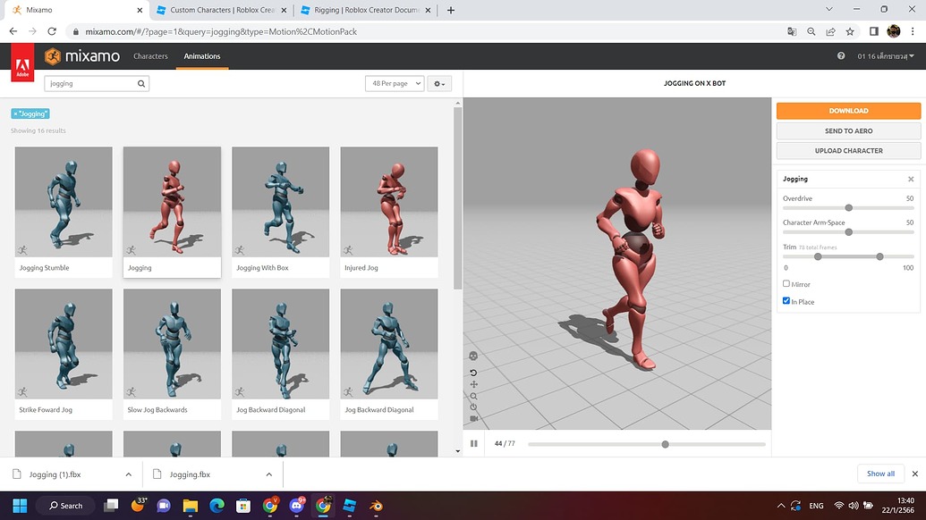Viewport: 926px width, 520px height.
Task: Reset camera with the rotate icon
Action: coord(473,373)
